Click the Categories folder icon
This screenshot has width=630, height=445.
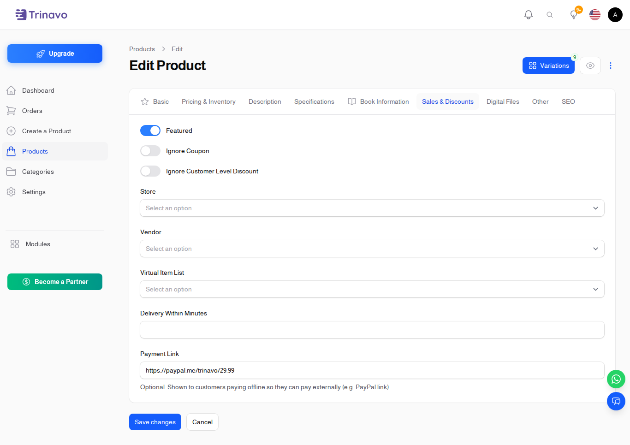[x=11, y=172]
